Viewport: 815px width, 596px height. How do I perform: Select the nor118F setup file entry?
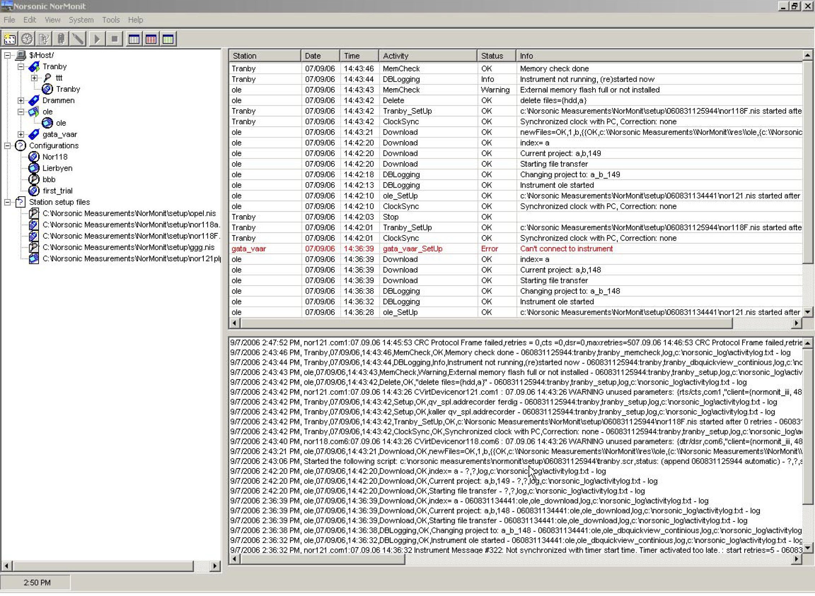pyautogui.click(x=131, y=236)
